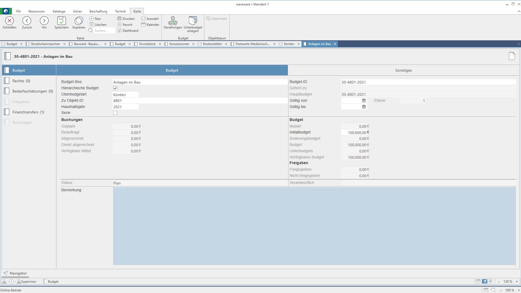Uncheck Hierarchische Budget checkbox

coord(115,88)
